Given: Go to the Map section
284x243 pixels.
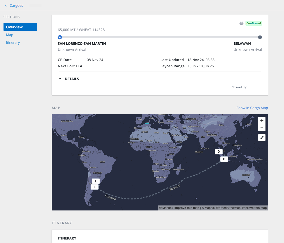Looking at the screenshot, I should point(10,35).
